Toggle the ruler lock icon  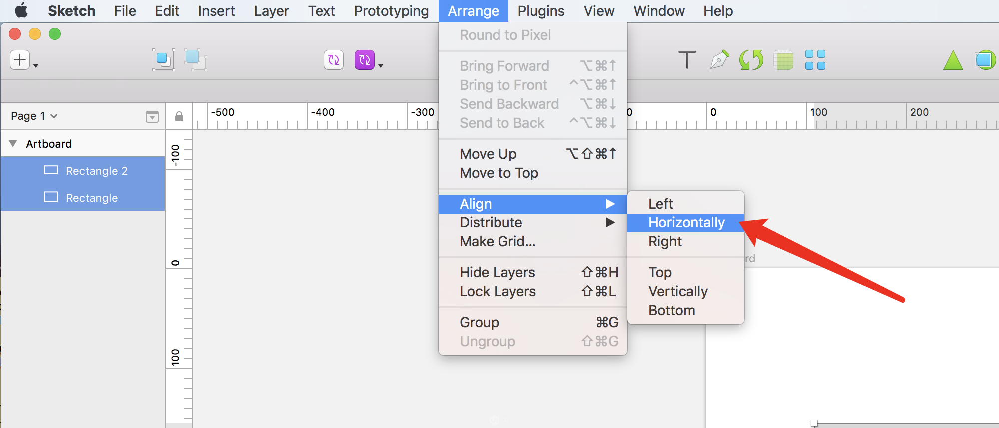point(179,116)
